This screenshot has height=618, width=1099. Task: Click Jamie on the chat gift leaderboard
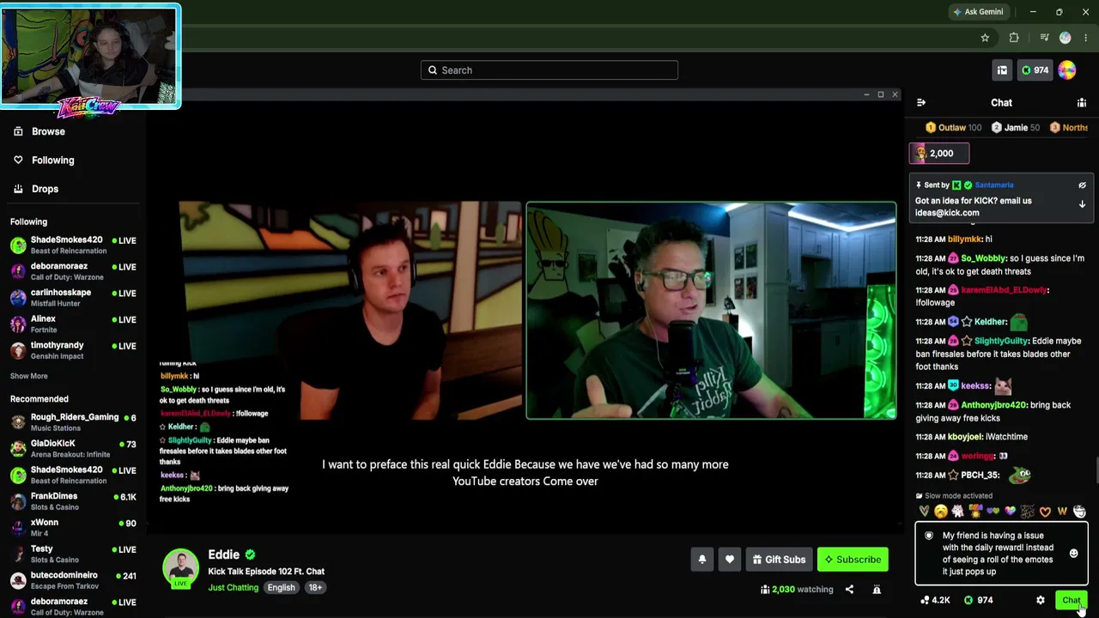[1016, 128]
